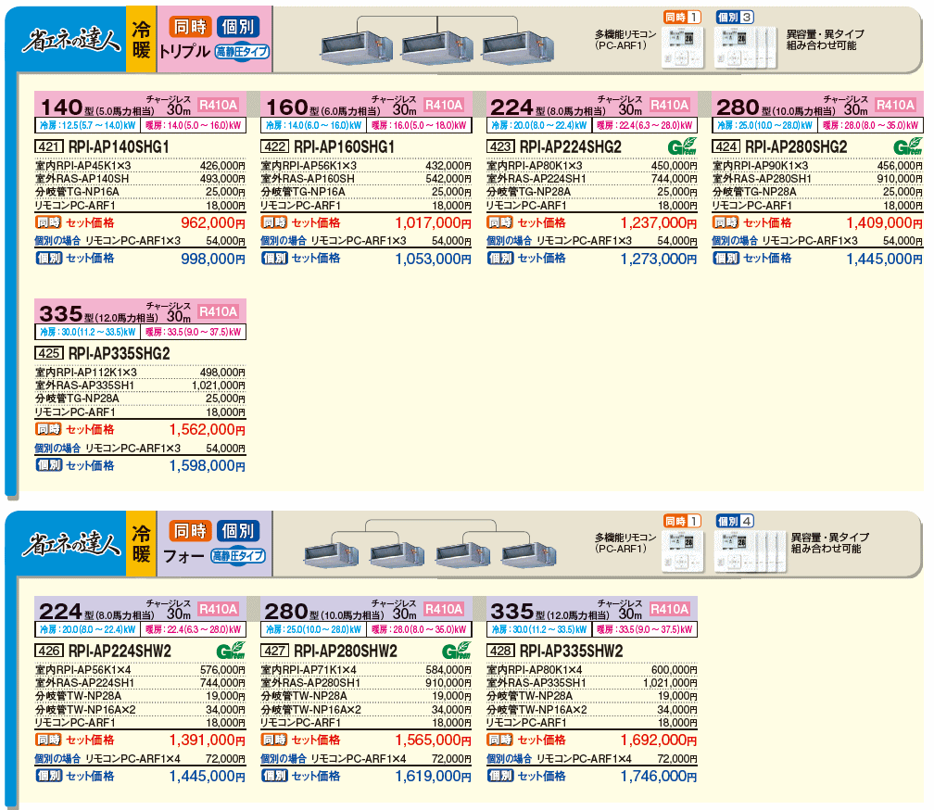
Task: Click the 多機能リモコン (PC-ARF1) label in triple header
Action: pos(625,40)
